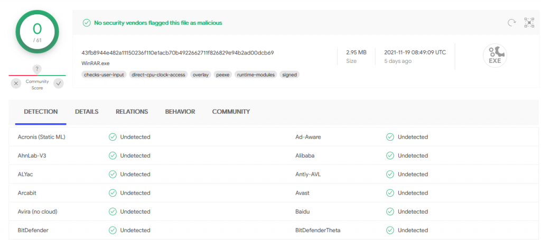This screenshot has height=240, width=541.
Task: Click the green check beside the no-vendors-flagged message
Action: click(x=86, y=23)
